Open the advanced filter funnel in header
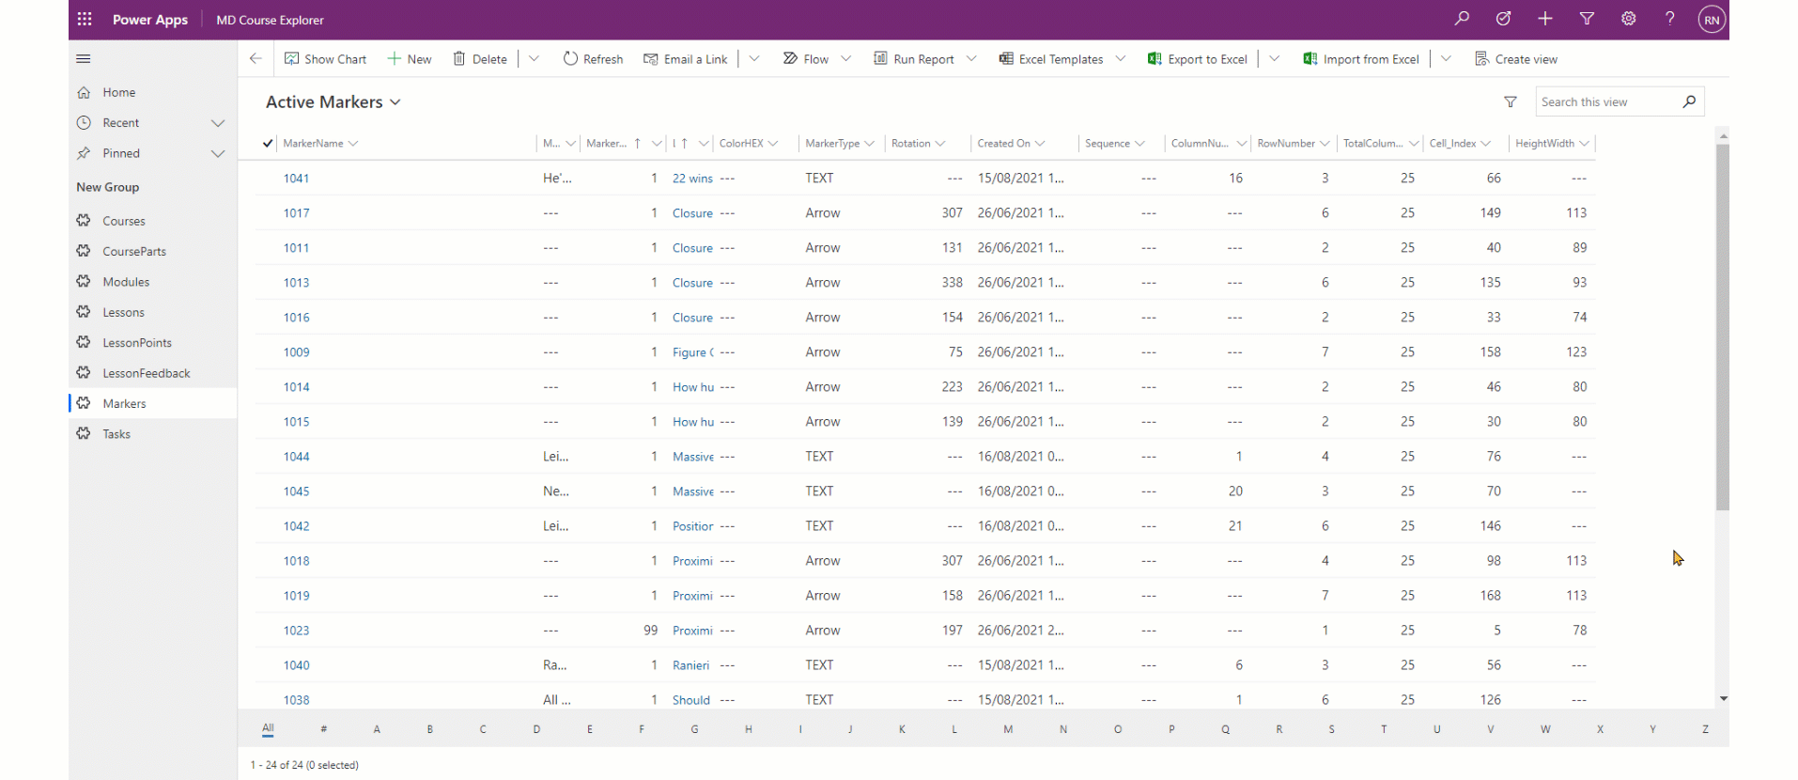This screenshot has width=1798, height=780. (1587, 19)
